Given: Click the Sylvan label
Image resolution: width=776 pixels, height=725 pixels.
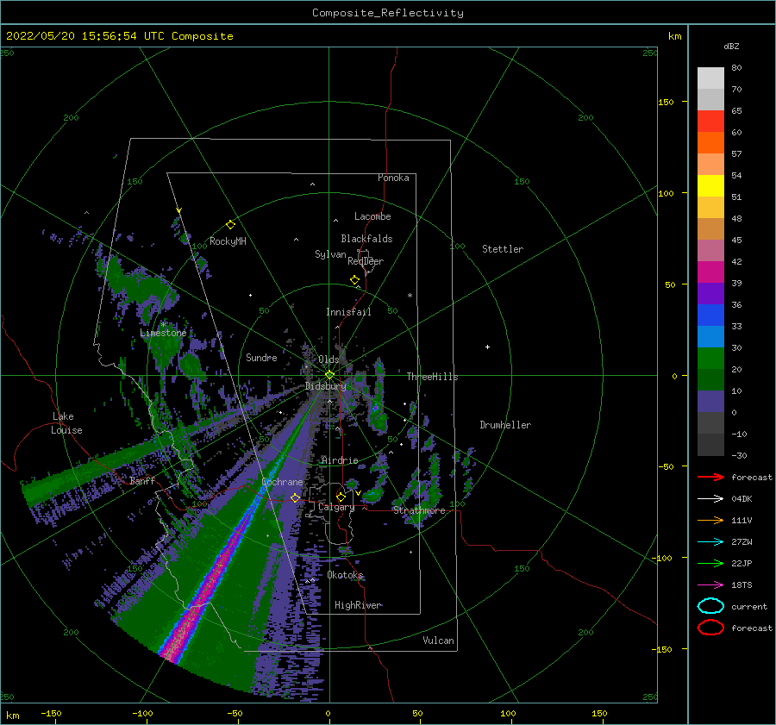Looking at the screenshot, I should pyautogui.click(x=330, y=254).
